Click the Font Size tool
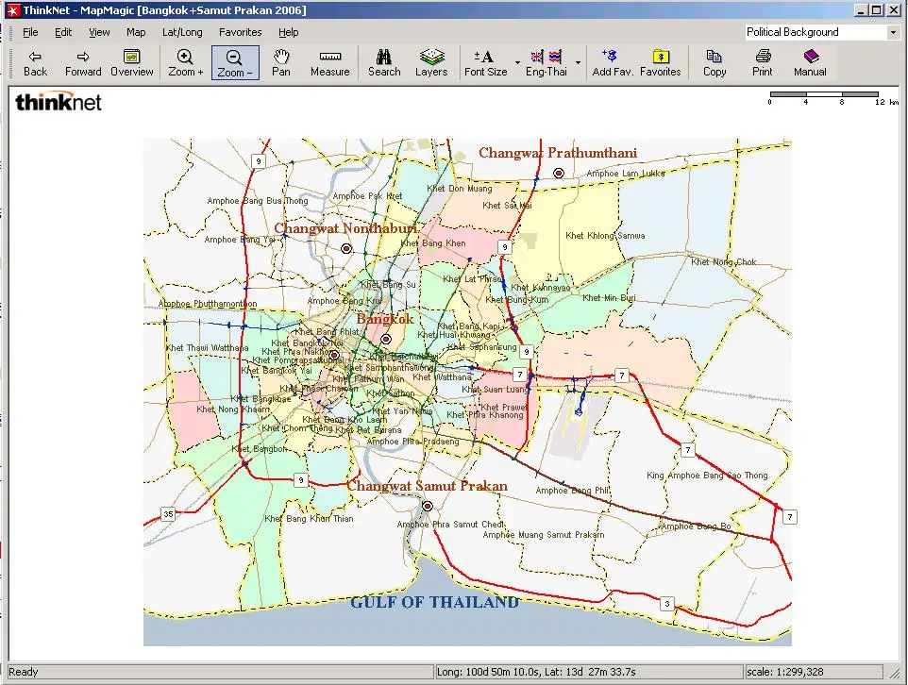The image size is (908, 685). 485,62
